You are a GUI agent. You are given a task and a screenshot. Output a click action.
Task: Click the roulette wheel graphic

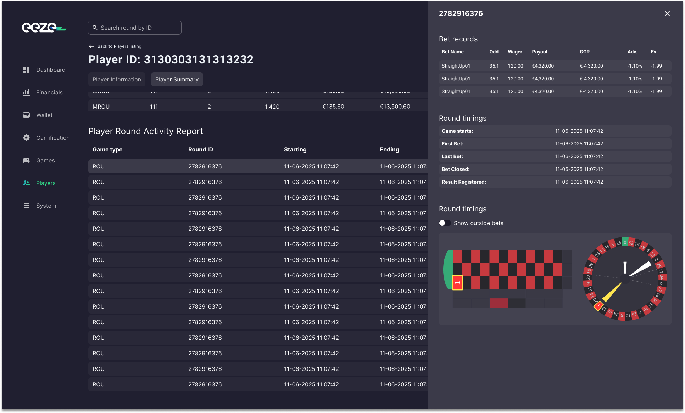tap(625, 279)
